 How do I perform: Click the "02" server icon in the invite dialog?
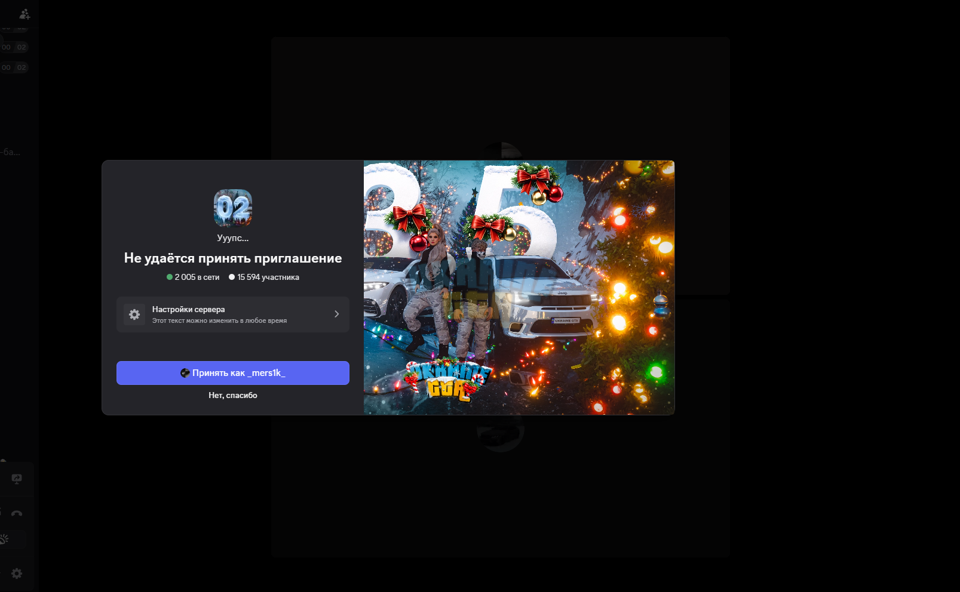233,208
